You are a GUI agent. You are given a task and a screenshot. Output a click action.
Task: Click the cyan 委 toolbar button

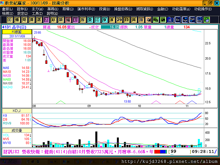(90, 20)
